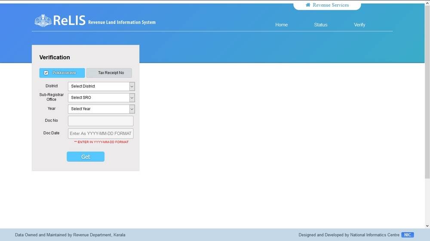Click the ReLIS Revenue Land Information System title
Image resolution: width=430 pixels, height=241 pixels.
click(x=104, y=21)
